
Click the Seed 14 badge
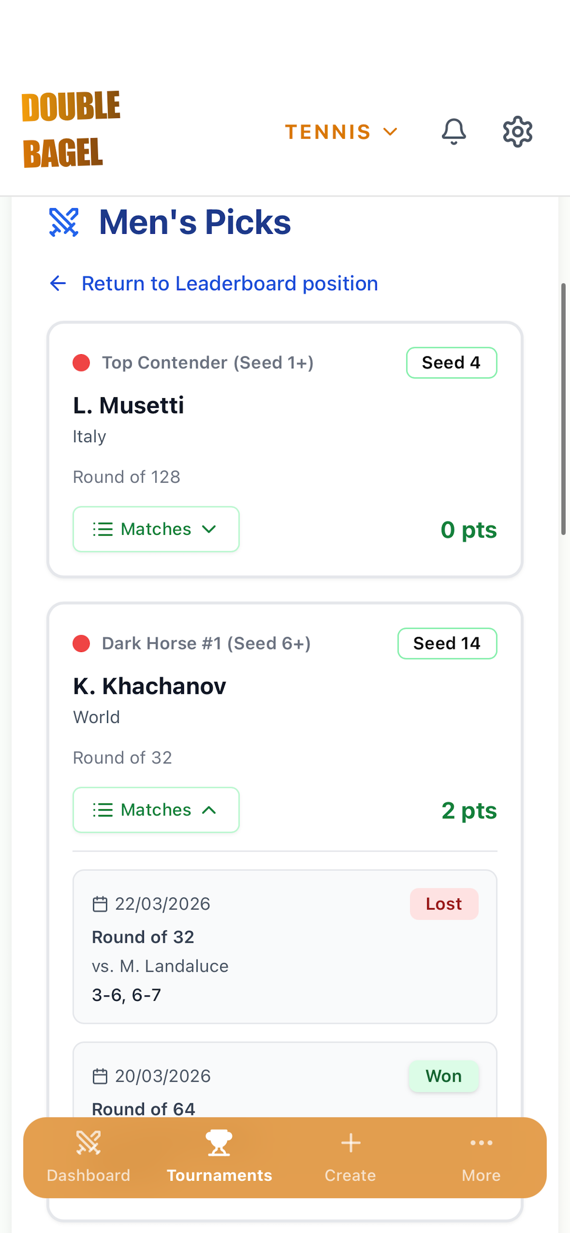pyautogui.click(x=447, y=643)
